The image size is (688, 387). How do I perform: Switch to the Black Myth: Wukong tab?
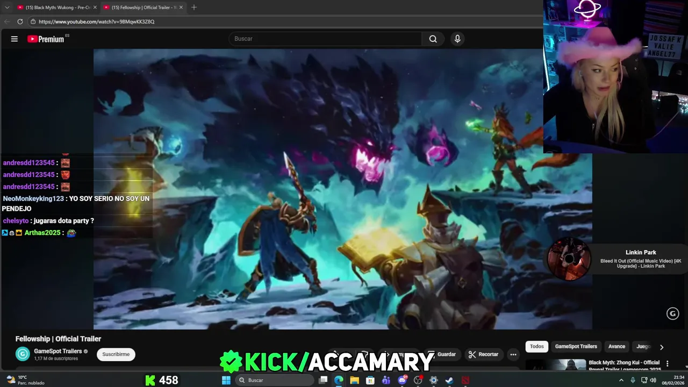[56, 7]
